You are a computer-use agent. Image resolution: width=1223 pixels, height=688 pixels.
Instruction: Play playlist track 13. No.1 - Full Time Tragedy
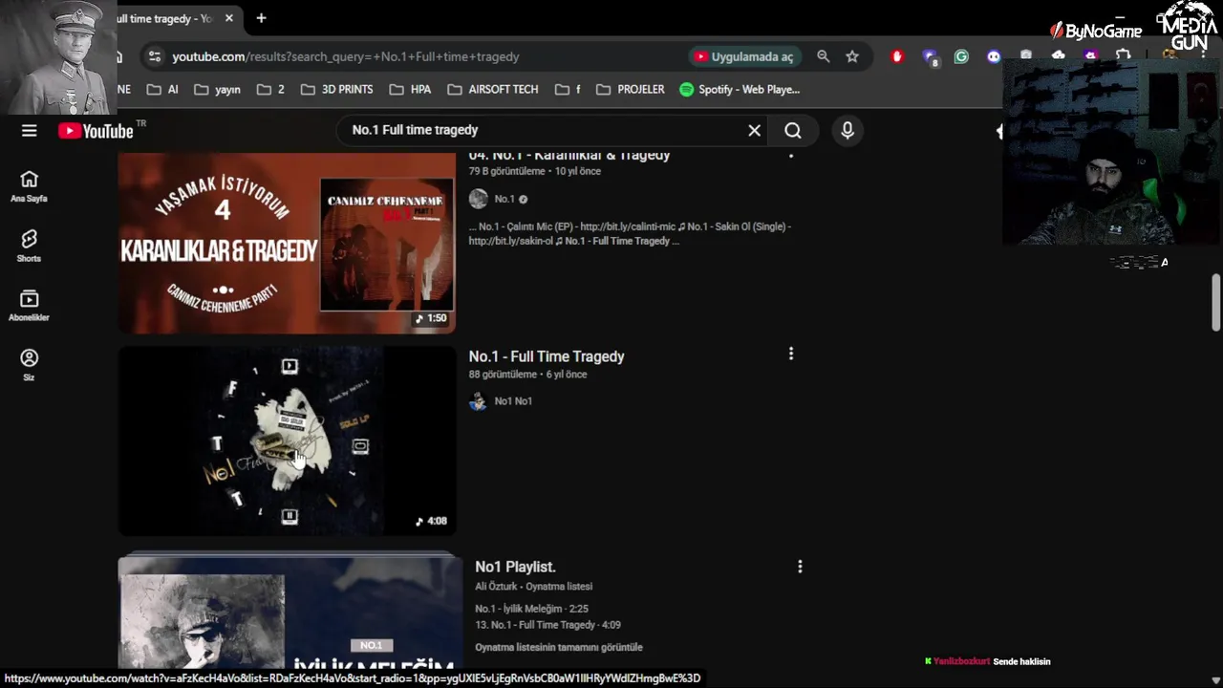(547, 625)
